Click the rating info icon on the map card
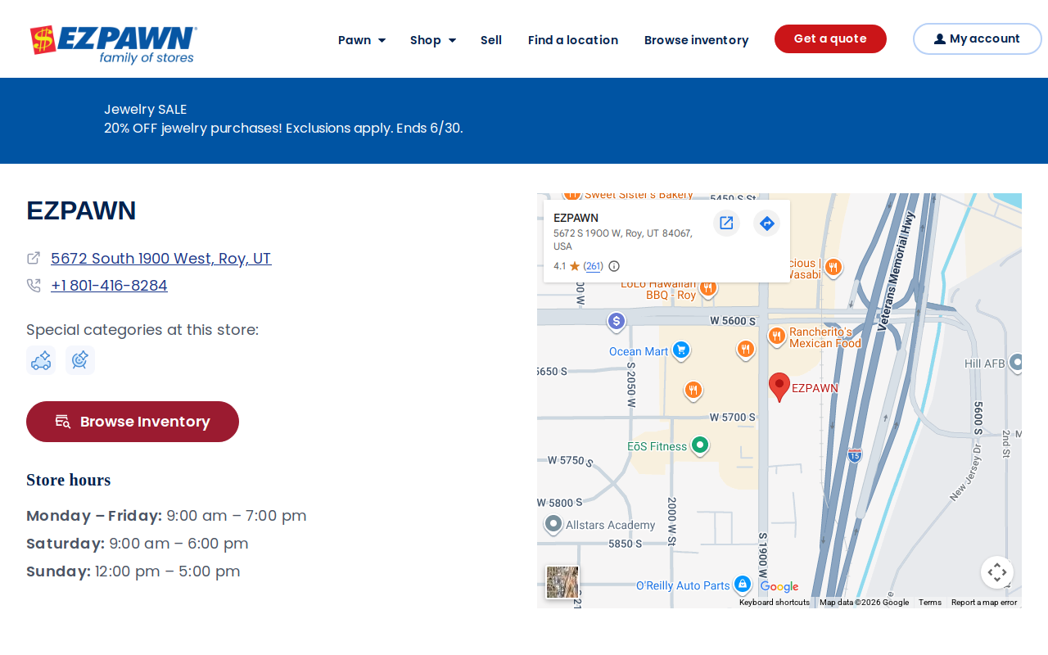The width and height of the screenshot is (1048, 655). click(x=614, y=266)
